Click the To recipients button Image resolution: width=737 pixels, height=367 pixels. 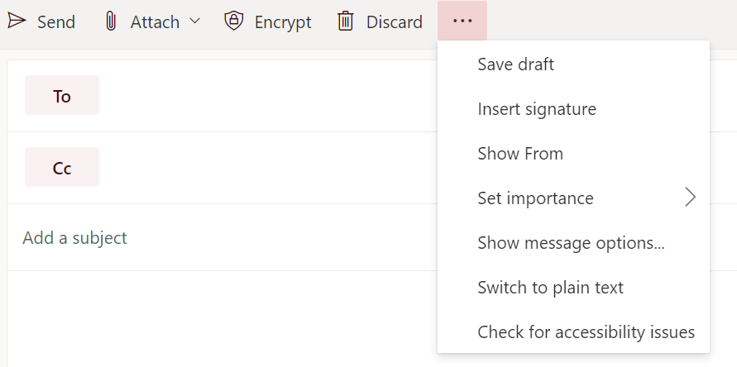[x=62, y=95]
